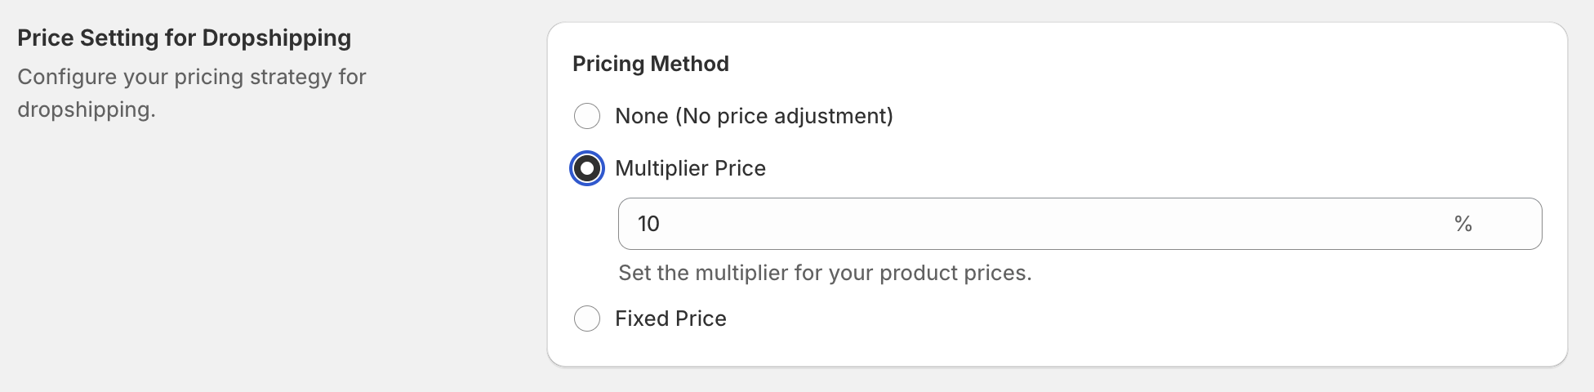Select the None (No price adjustment) radio button
This screenshot has height=392, width=1594.
(x=587, y=116)
